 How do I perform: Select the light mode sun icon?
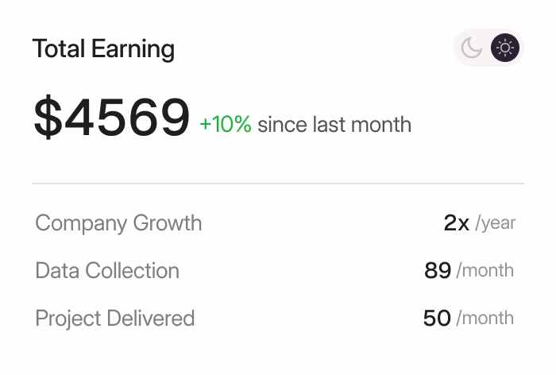(504, 48)
